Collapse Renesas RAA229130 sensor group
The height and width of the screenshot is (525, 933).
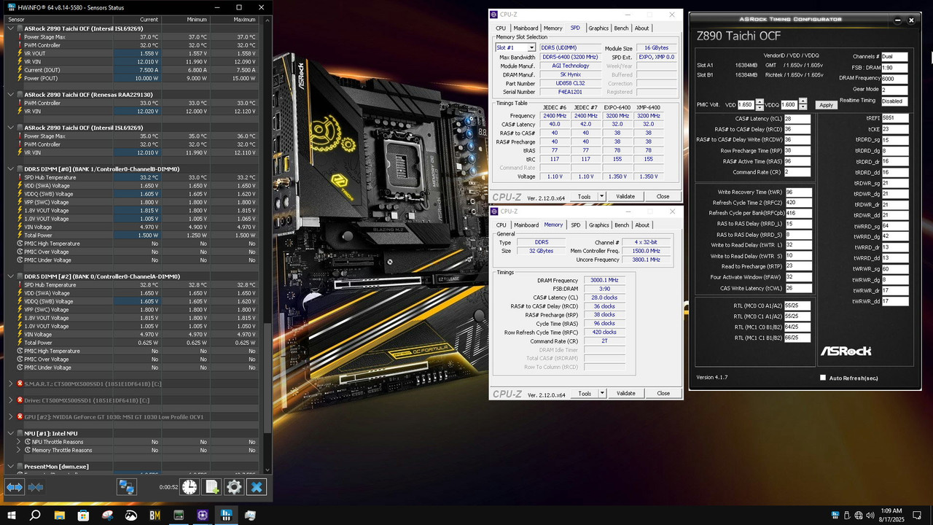click(x=11, y=95)
